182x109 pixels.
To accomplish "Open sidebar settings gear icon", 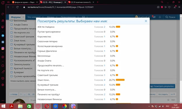I will [3, 85].
